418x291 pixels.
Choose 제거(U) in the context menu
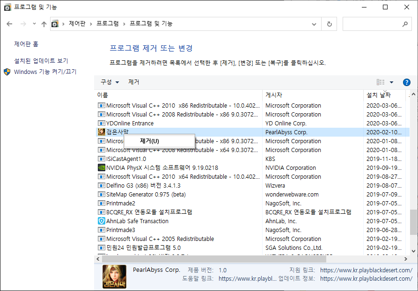(160, 141)
